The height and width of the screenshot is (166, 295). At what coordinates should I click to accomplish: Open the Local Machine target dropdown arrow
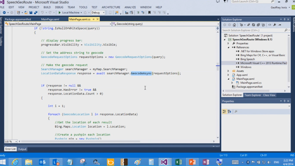81,13
